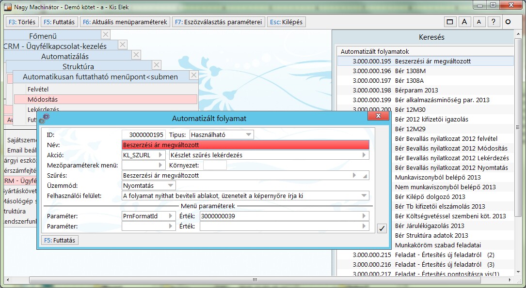Image resolution: width=526 pixels, height=288 pixels.
Task: Click the horizontal scrollbar at bottom
Action: click(x=255, y=280)
